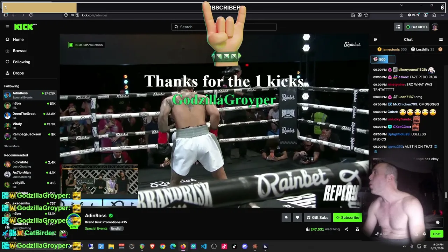Go back in browser history
The height and width of the screenshot is (252, 448).
coord(14,15)
